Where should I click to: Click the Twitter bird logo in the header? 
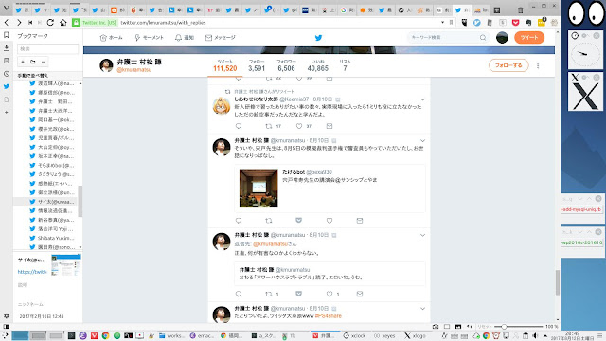[x=318, y=38]
